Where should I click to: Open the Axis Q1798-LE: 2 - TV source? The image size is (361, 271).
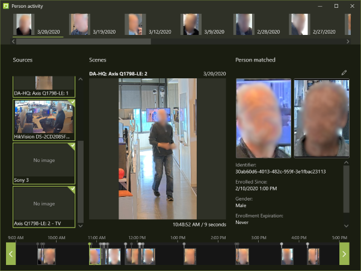(x=44, y=207)
